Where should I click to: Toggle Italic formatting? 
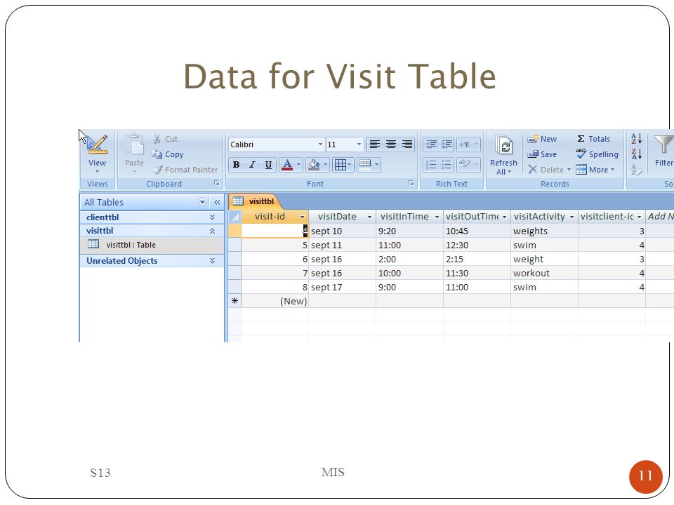pyautogui.click(x=252, y=164)
